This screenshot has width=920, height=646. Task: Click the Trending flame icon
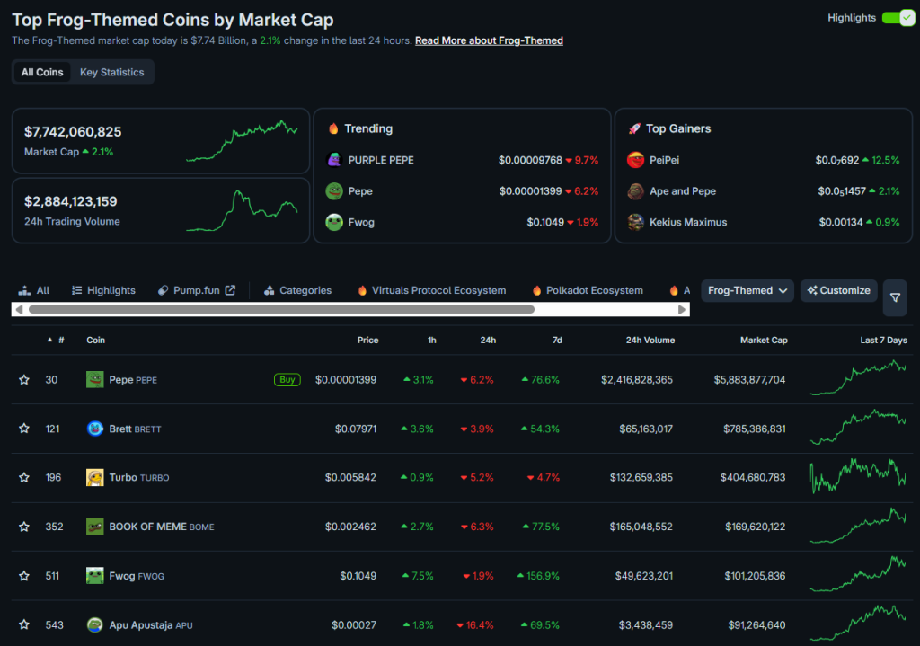click(333, 128)
